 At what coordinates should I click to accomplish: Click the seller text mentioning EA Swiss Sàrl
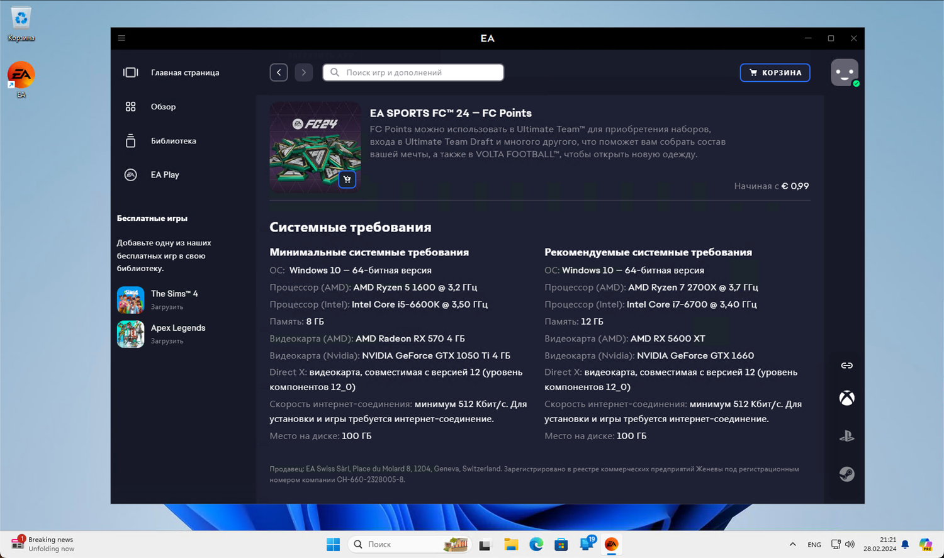[x=534, y=474]
